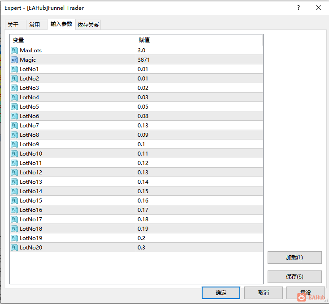The height and width of the screenshot is (304, 329).
Task: Click the 重设 reset button
Action: [305, 293]
